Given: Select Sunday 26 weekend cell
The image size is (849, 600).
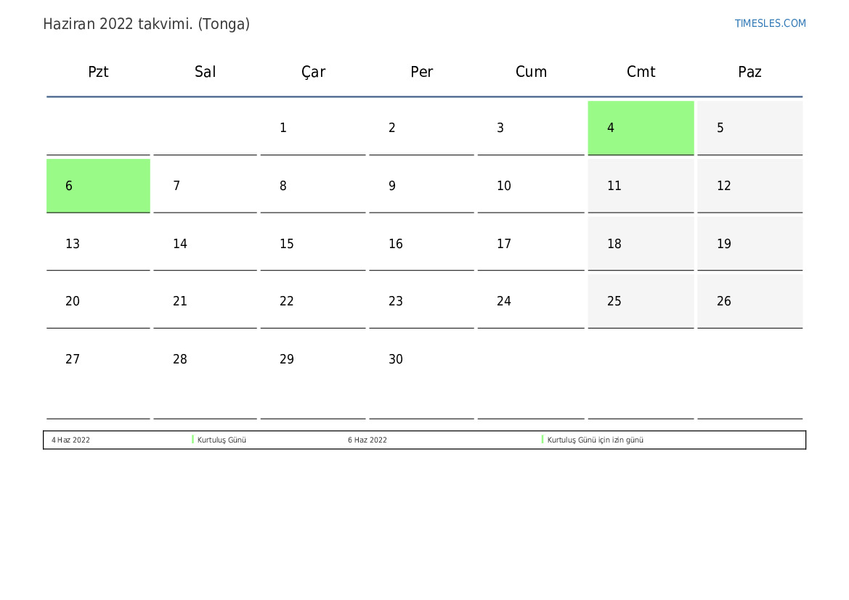Looking at the screenshot, I should tap(750, 301).
